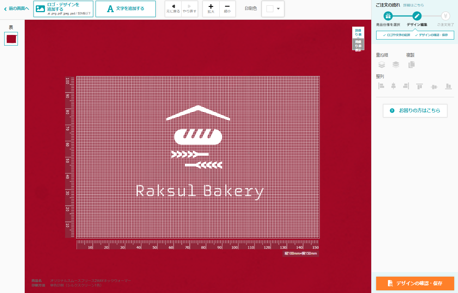Click the pencil デザイン編集 step icon
Viewport: 458px width, 293px height.
pyautogui.click(x=417, y=16)
